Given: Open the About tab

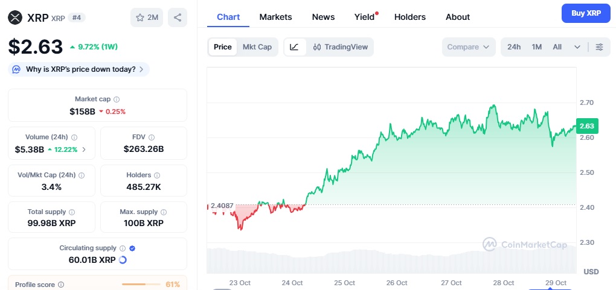Looking at the screenshot, I should 458,17.
